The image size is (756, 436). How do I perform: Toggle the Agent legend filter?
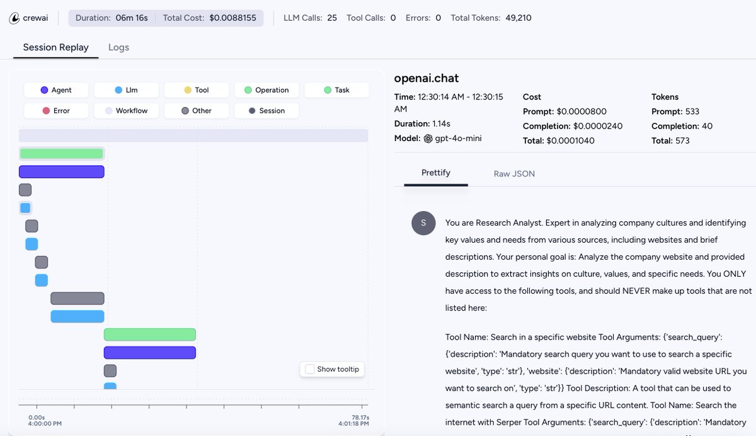point(56,90)
